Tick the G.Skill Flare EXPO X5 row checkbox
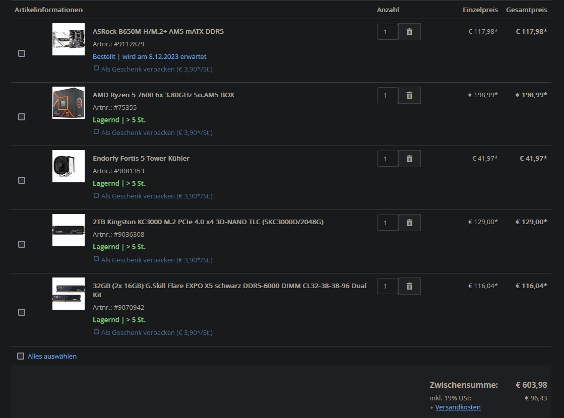The height and width of the screenshot is (418, 564). coord(22,312)
